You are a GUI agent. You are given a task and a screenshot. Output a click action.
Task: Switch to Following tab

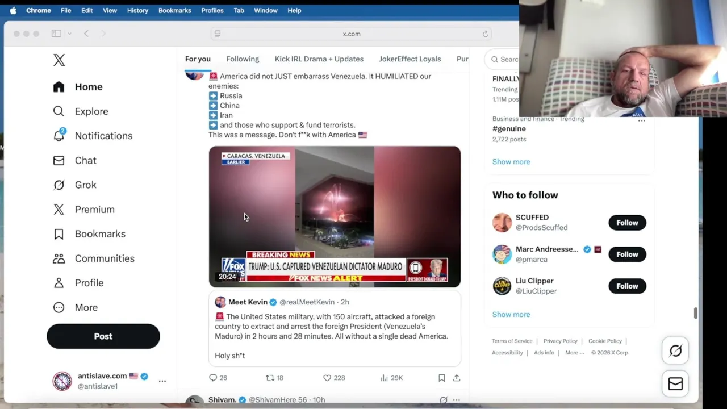click(x=243, y=59)
